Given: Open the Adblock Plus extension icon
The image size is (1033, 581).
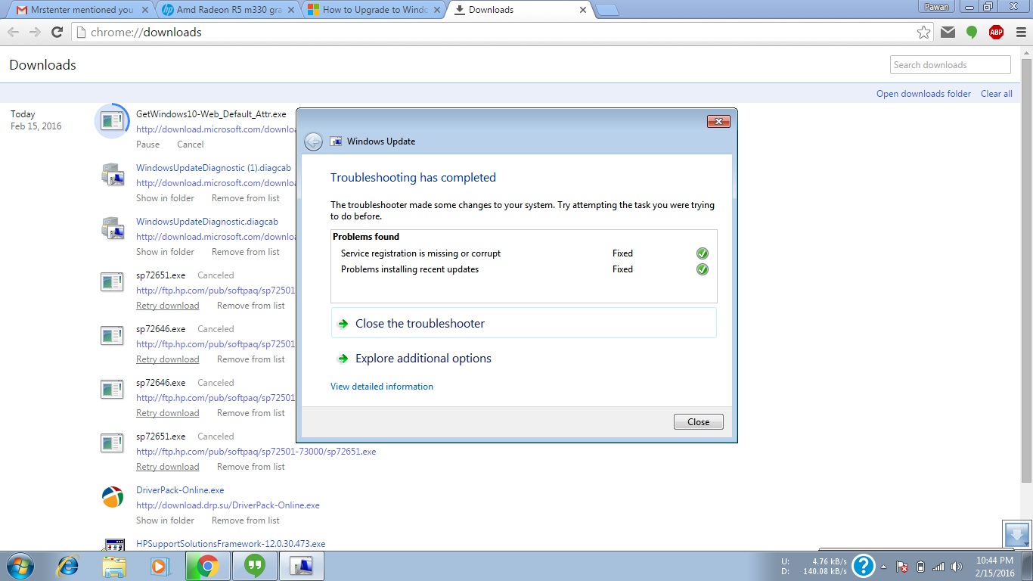Looking at the screenshot, I should click(996, 33).
